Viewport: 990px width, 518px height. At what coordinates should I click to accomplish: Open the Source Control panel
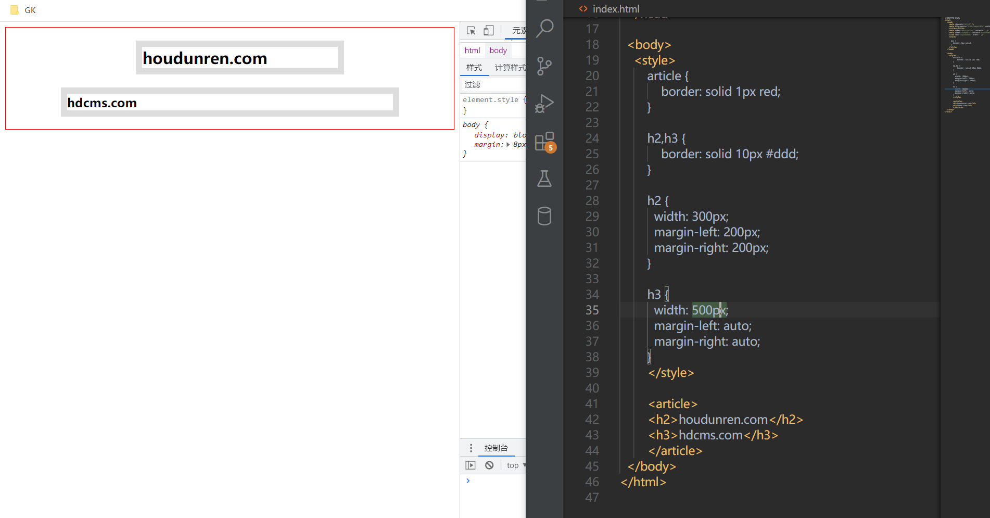pyautogui.click(x=544, y=66)
